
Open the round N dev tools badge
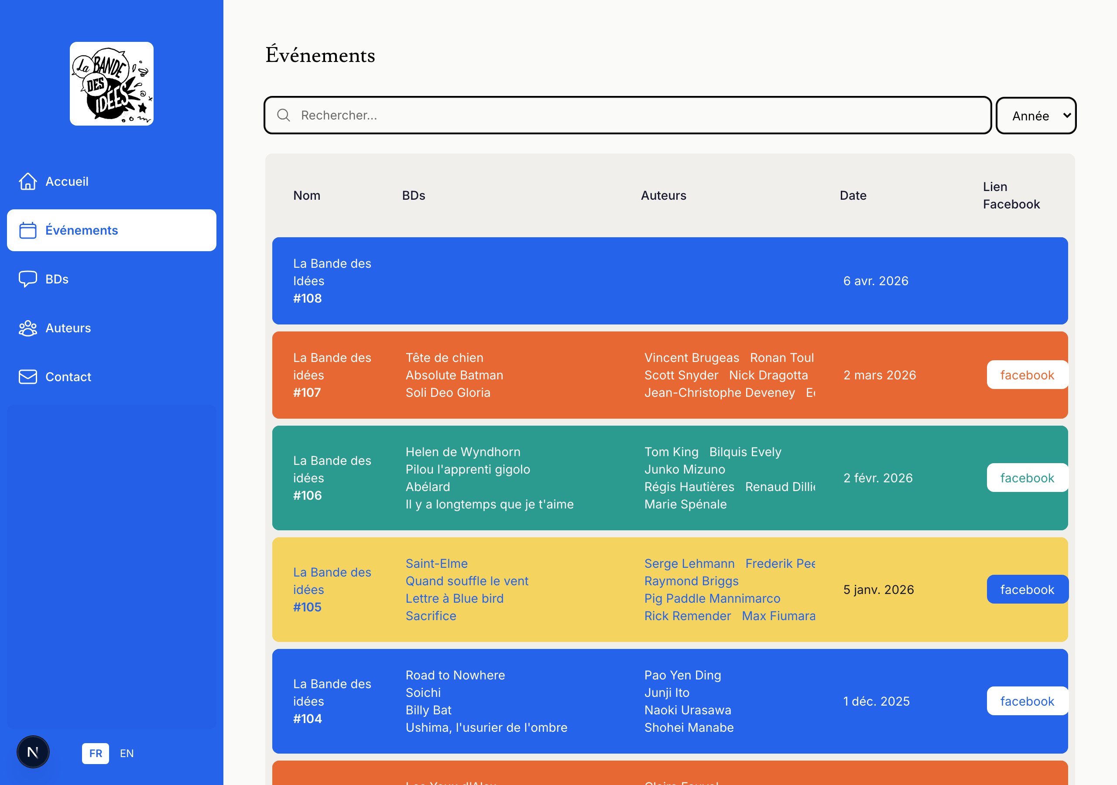tap(33, 752)
